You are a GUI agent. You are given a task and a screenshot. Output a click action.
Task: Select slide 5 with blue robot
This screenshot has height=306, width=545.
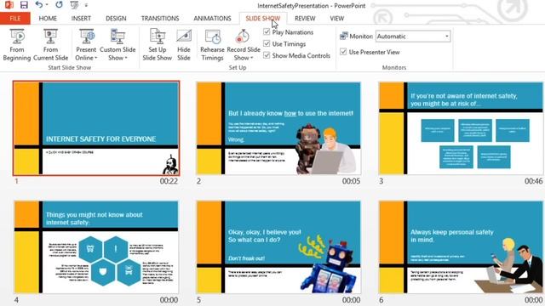278,247
